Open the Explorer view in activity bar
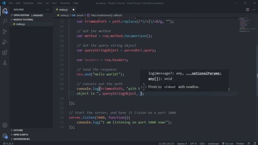The width and height of the screenshot is (258, 145). tap(5, 11)
